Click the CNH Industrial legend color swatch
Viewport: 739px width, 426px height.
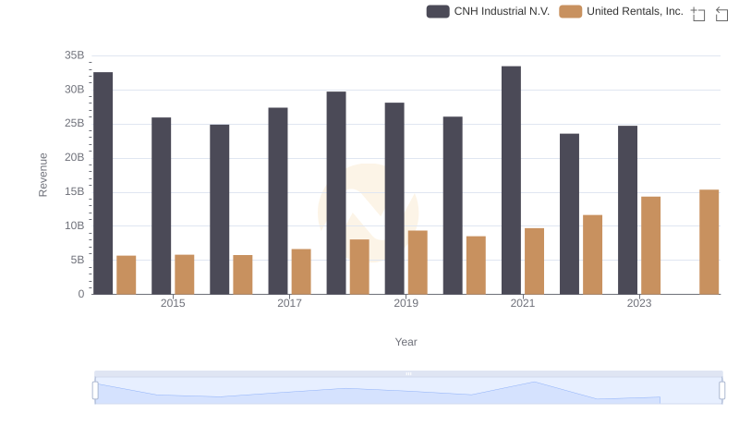(438, 11)
